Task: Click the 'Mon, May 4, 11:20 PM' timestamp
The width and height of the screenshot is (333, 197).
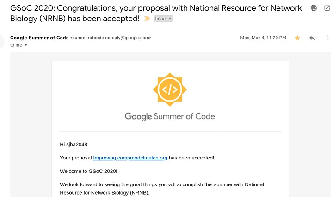Action: pos(263,38)
